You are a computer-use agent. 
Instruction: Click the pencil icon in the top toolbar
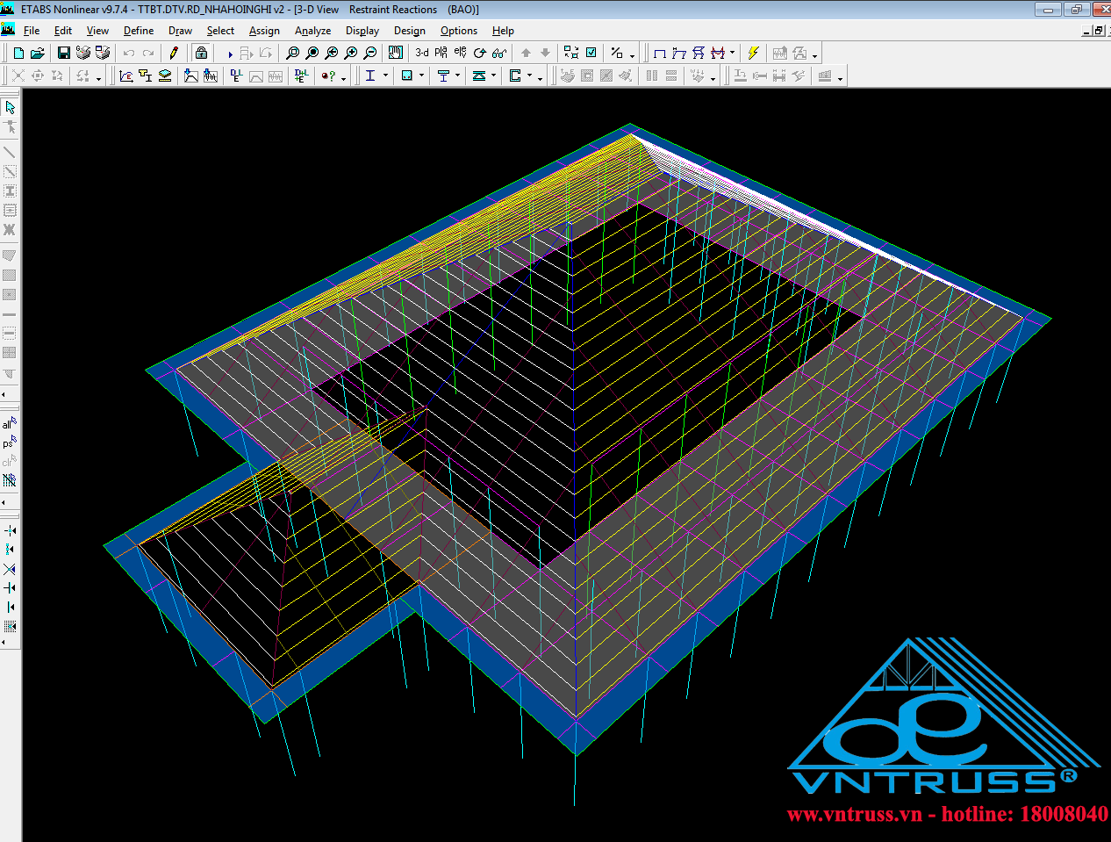tap(174, 54)
